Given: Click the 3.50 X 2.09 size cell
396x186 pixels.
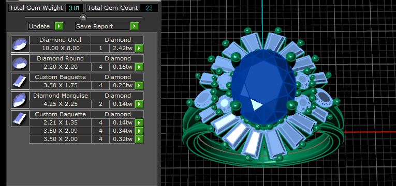Looking at the screenshot, I should [60, 131].
